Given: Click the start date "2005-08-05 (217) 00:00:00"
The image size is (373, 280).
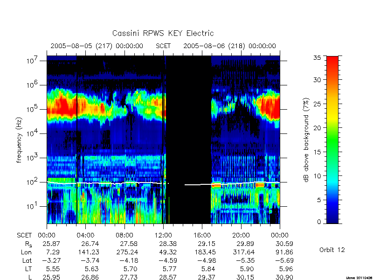Looking at the screenshot, I should 97,46.
